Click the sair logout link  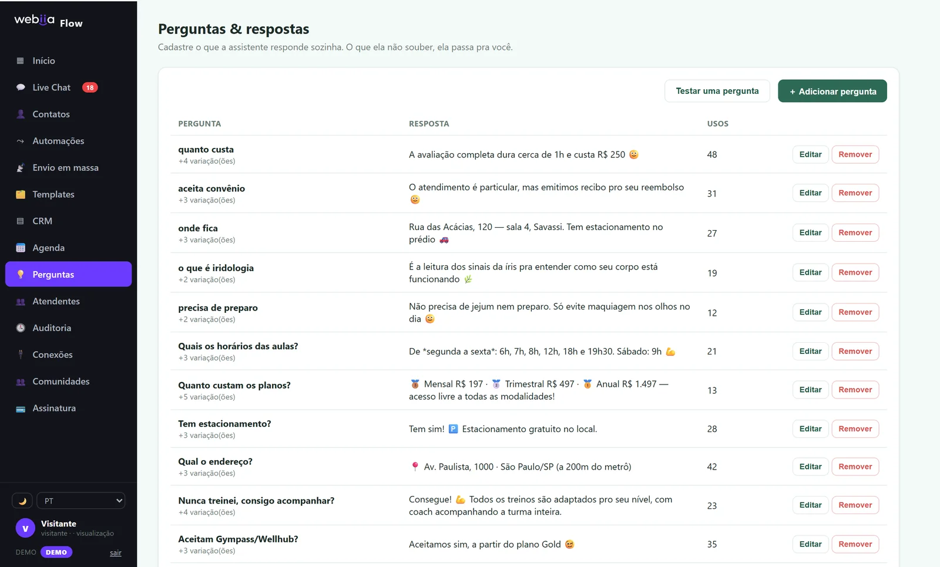pos(116,553)
